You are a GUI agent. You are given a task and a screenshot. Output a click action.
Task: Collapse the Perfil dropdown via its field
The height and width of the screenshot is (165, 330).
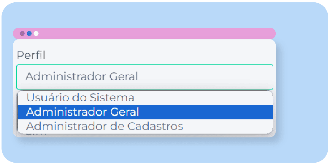pos(145,77)
